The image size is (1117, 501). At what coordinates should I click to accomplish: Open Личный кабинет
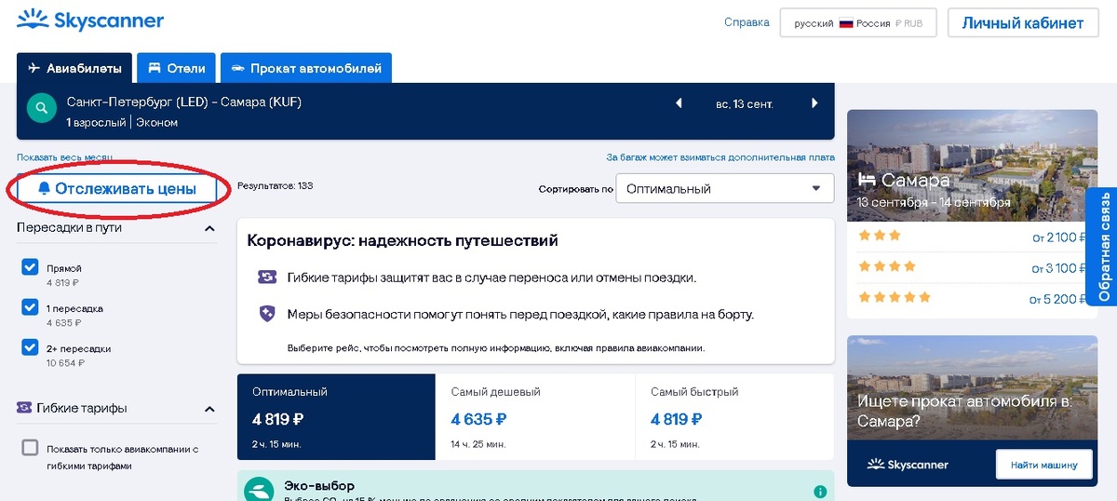click(x=1022, y=23)
